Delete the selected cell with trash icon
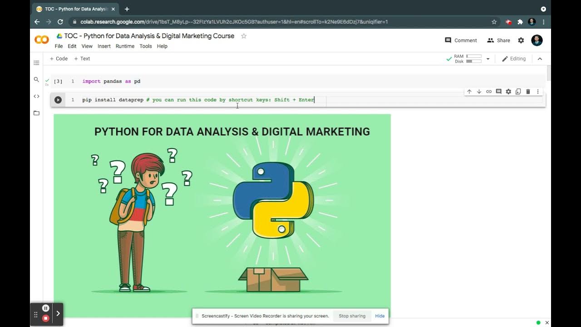Screen dimensions: 581x327 pyautogui.click(x=528, y=92)
